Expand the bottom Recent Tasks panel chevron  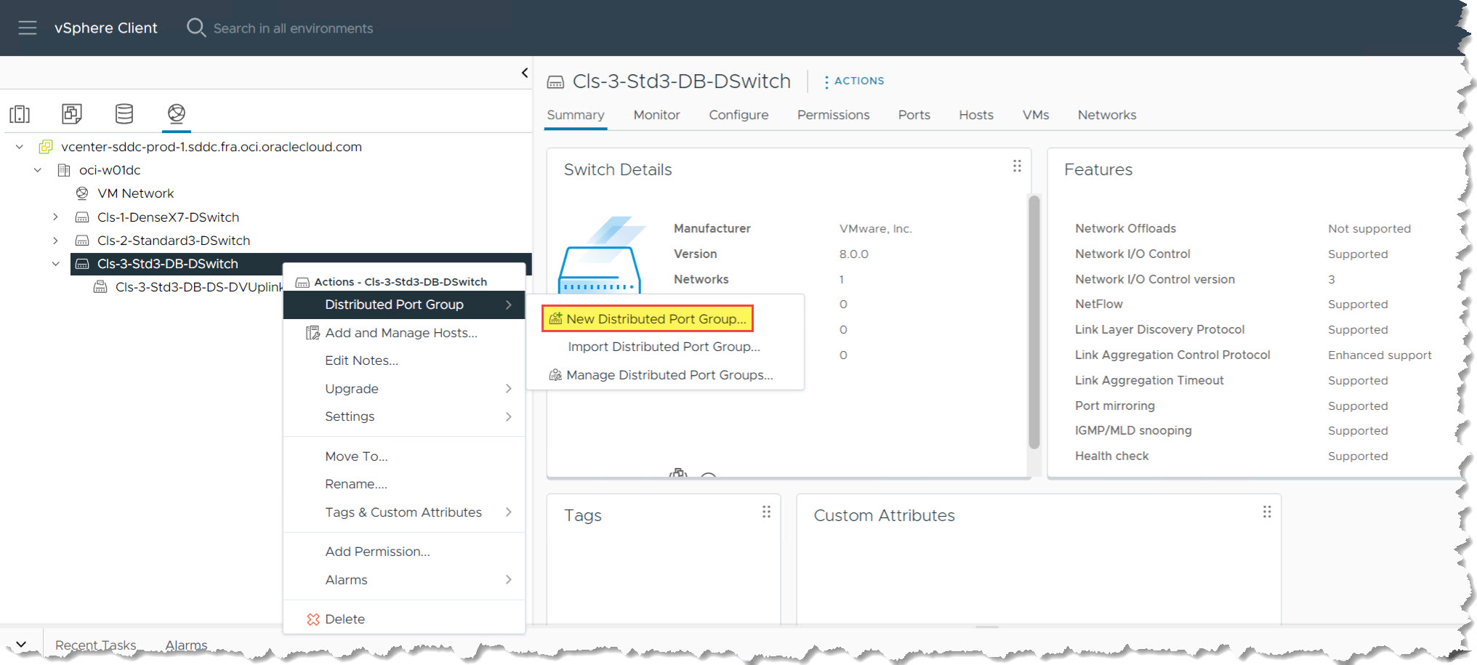point(21,645)
